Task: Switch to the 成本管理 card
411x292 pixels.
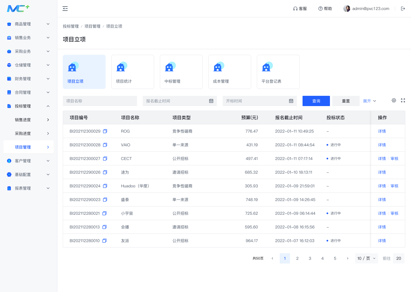Action: 230,72
